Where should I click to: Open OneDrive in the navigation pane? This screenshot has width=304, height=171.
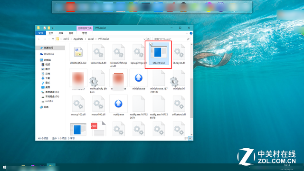pyautogui.click(x=49, y=54)
